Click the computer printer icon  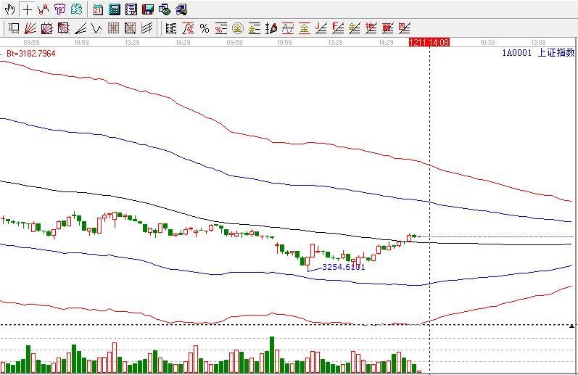tap(181, 9)
